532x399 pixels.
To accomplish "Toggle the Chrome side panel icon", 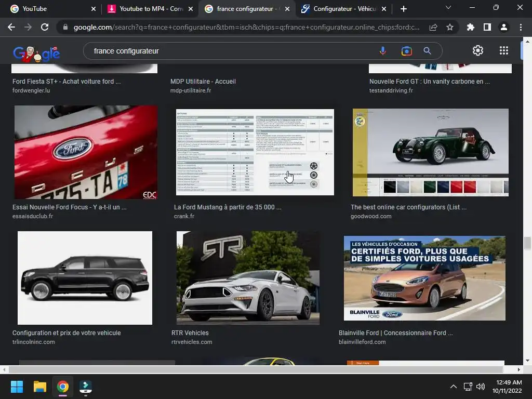I will [x=487, y=27].
